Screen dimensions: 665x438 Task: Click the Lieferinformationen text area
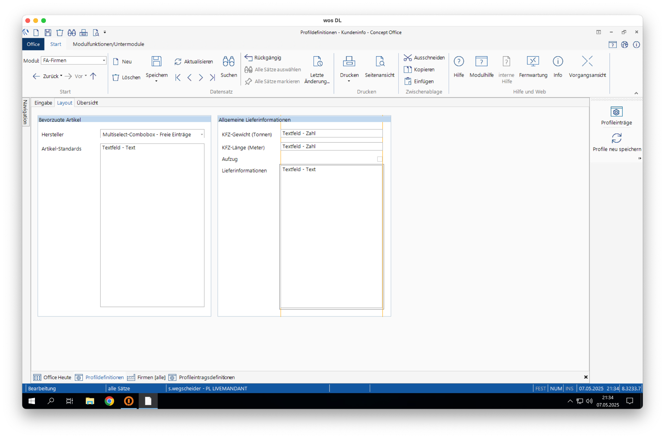332,237
